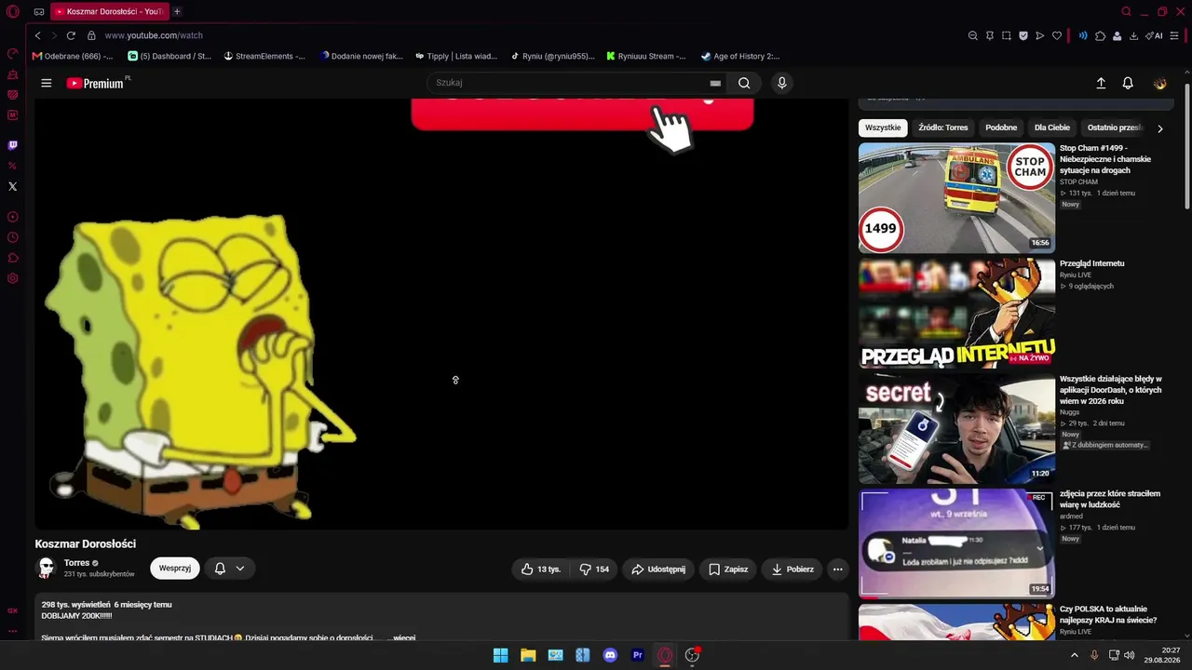1192x670 pixels.
Task: Open the Opera GX main menu logo
Action: 13,12
